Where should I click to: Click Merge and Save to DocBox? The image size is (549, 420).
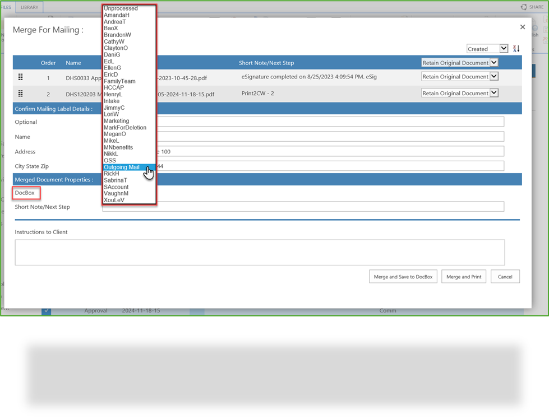403,276
